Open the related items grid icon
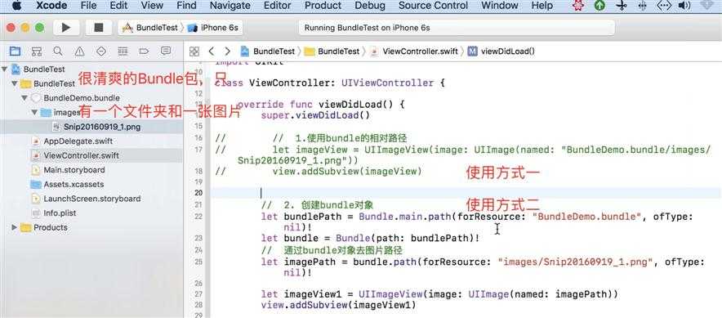The image size is (722, 318). pyautogui.click(x=194, y=52)
